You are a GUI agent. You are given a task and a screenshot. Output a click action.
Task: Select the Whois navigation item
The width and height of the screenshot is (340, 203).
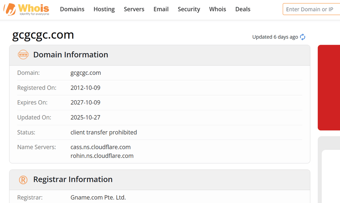click(x=218, y=9)
